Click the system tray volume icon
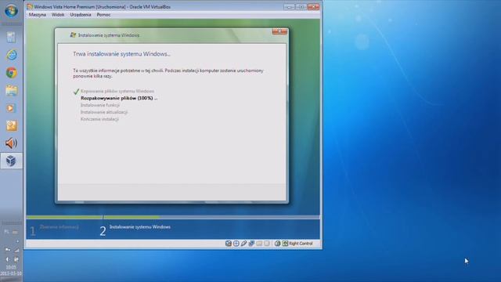This screenshot has height=282, width=501. (x=7, y=259)
